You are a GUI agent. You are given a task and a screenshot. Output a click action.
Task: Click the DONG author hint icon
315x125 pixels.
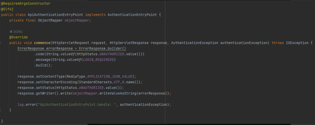(11, 31)
